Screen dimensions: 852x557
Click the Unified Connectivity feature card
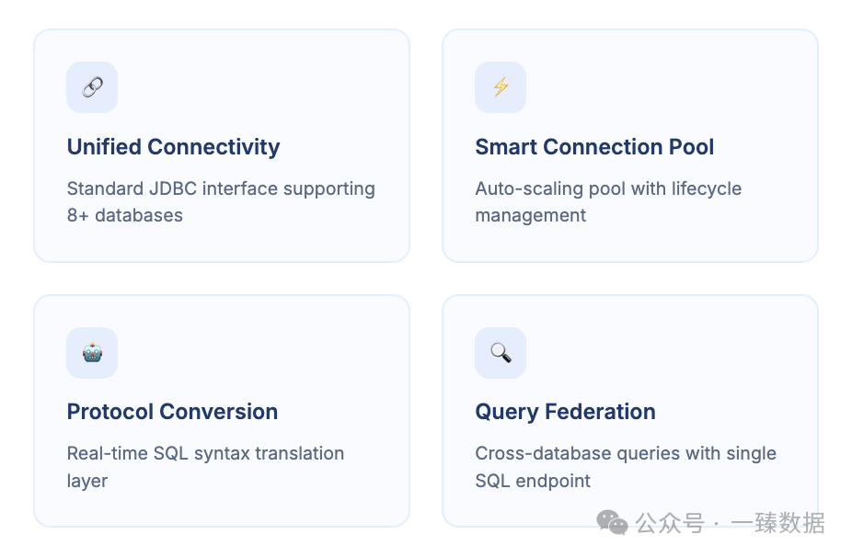221,145
